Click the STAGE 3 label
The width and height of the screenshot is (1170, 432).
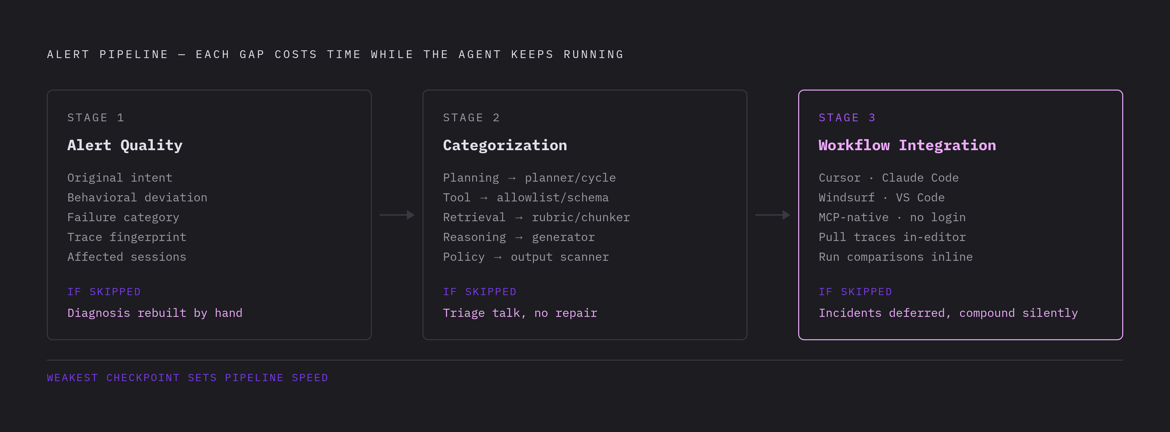click(847, 118)
